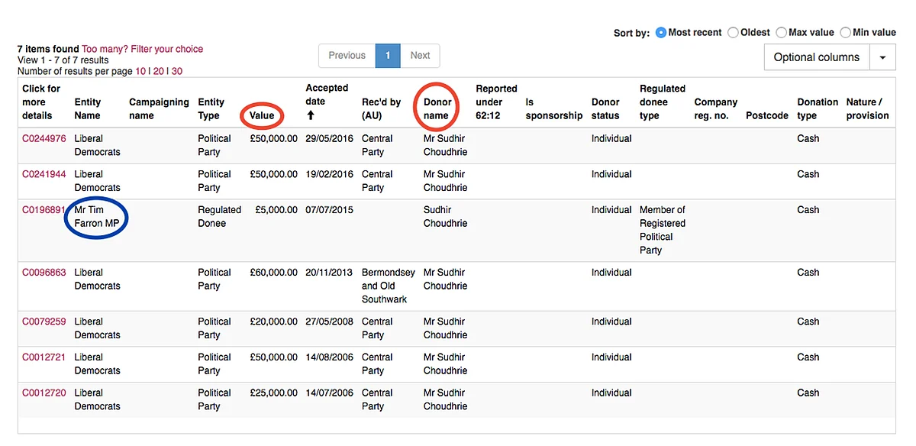Viewport: 916px width, 446px height.
Task: Click the Nature / provision column header
Action: (x=868, y=108)
